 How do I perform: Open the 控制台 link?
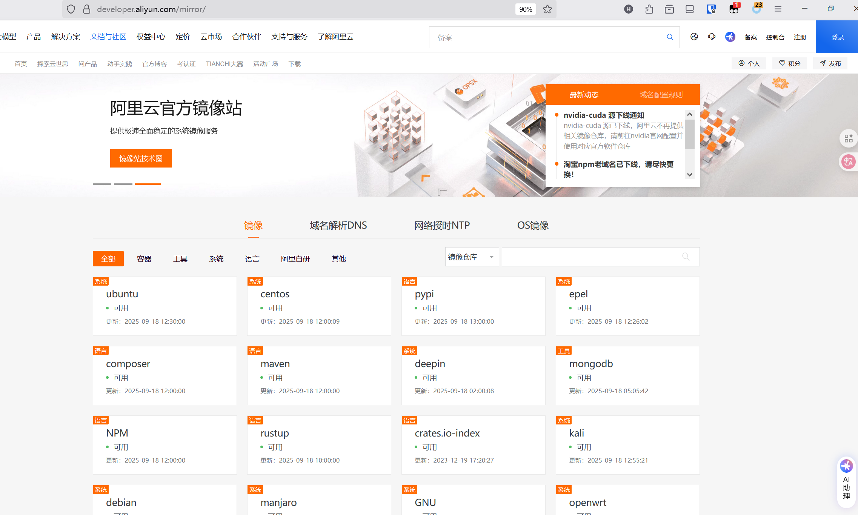775,37
